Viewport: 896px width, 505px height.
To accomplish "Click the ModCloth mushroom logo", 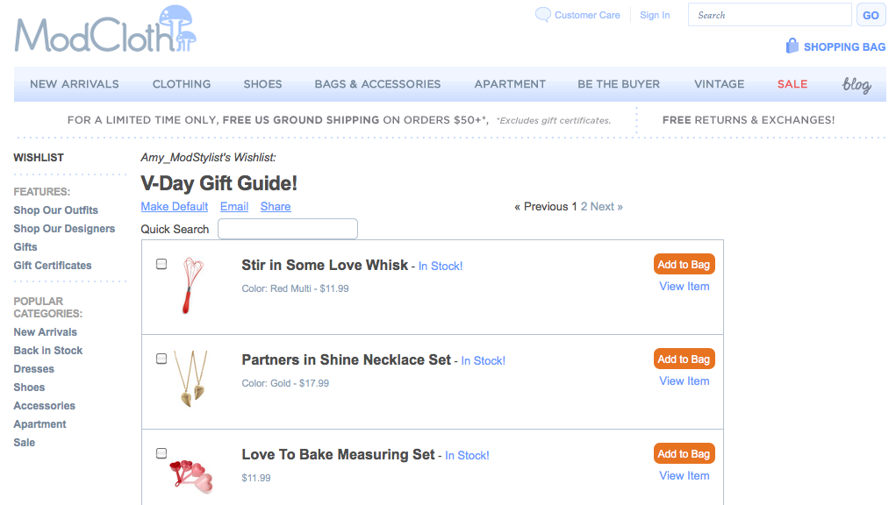I will tap(105, 29).
